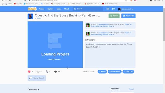Open the Explore menu

click(x=50, y=9)
